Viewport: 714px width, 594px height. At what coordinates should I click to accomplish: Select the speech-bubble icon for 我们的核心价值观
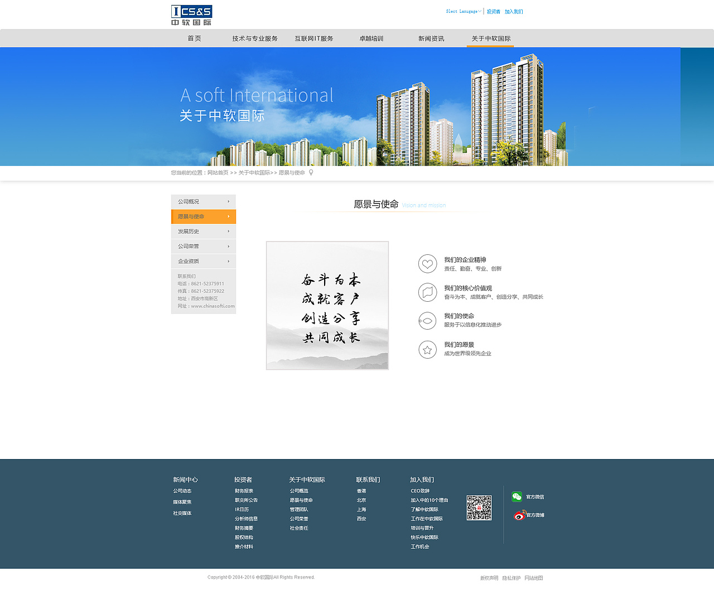[427, 292]
